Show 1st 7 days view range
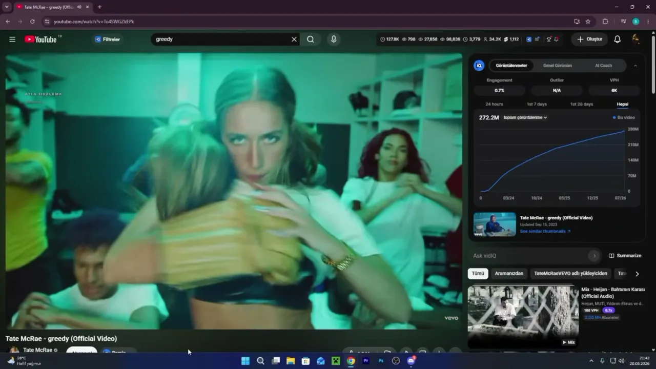This screenshot has width=656, height=369. [537, 104]
